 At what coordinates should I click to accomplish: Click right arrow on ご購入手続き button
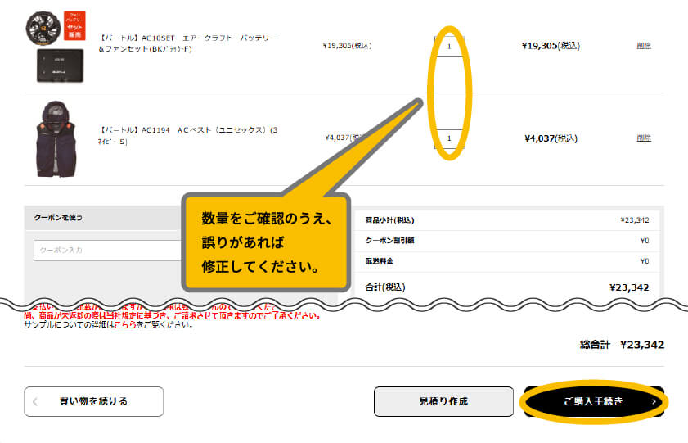[x=653, y=402]
